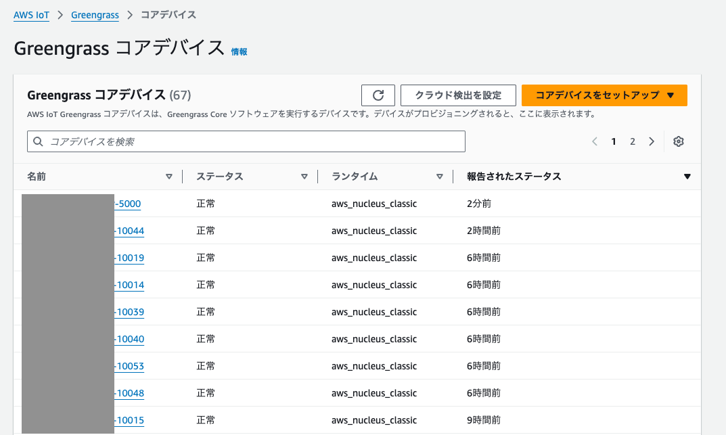The image size is (726, 435).
Task: Click the 情報 info link
Action: [x=239, y=52]
